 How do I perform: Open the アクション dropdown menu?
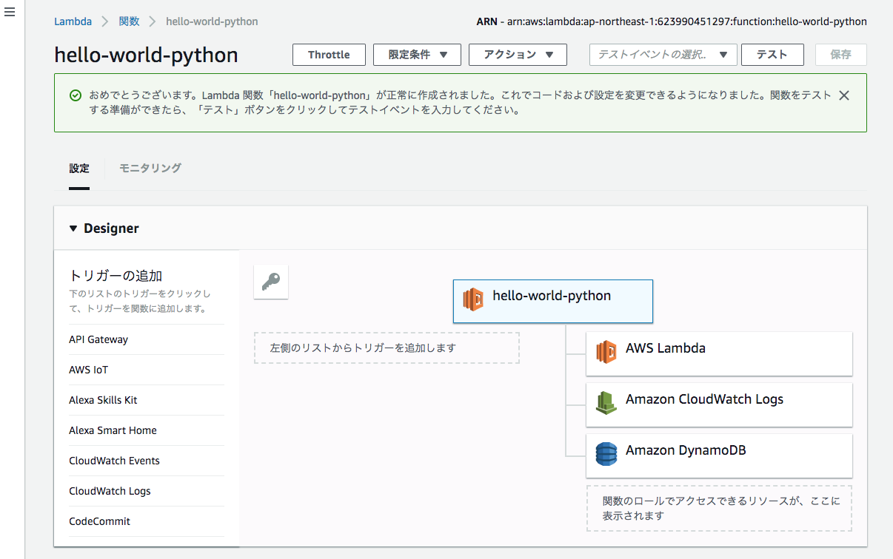click(518, 55)
